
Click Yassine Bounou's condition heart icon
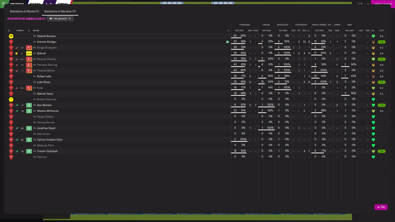pyautogui.click(x=373, y=36)
